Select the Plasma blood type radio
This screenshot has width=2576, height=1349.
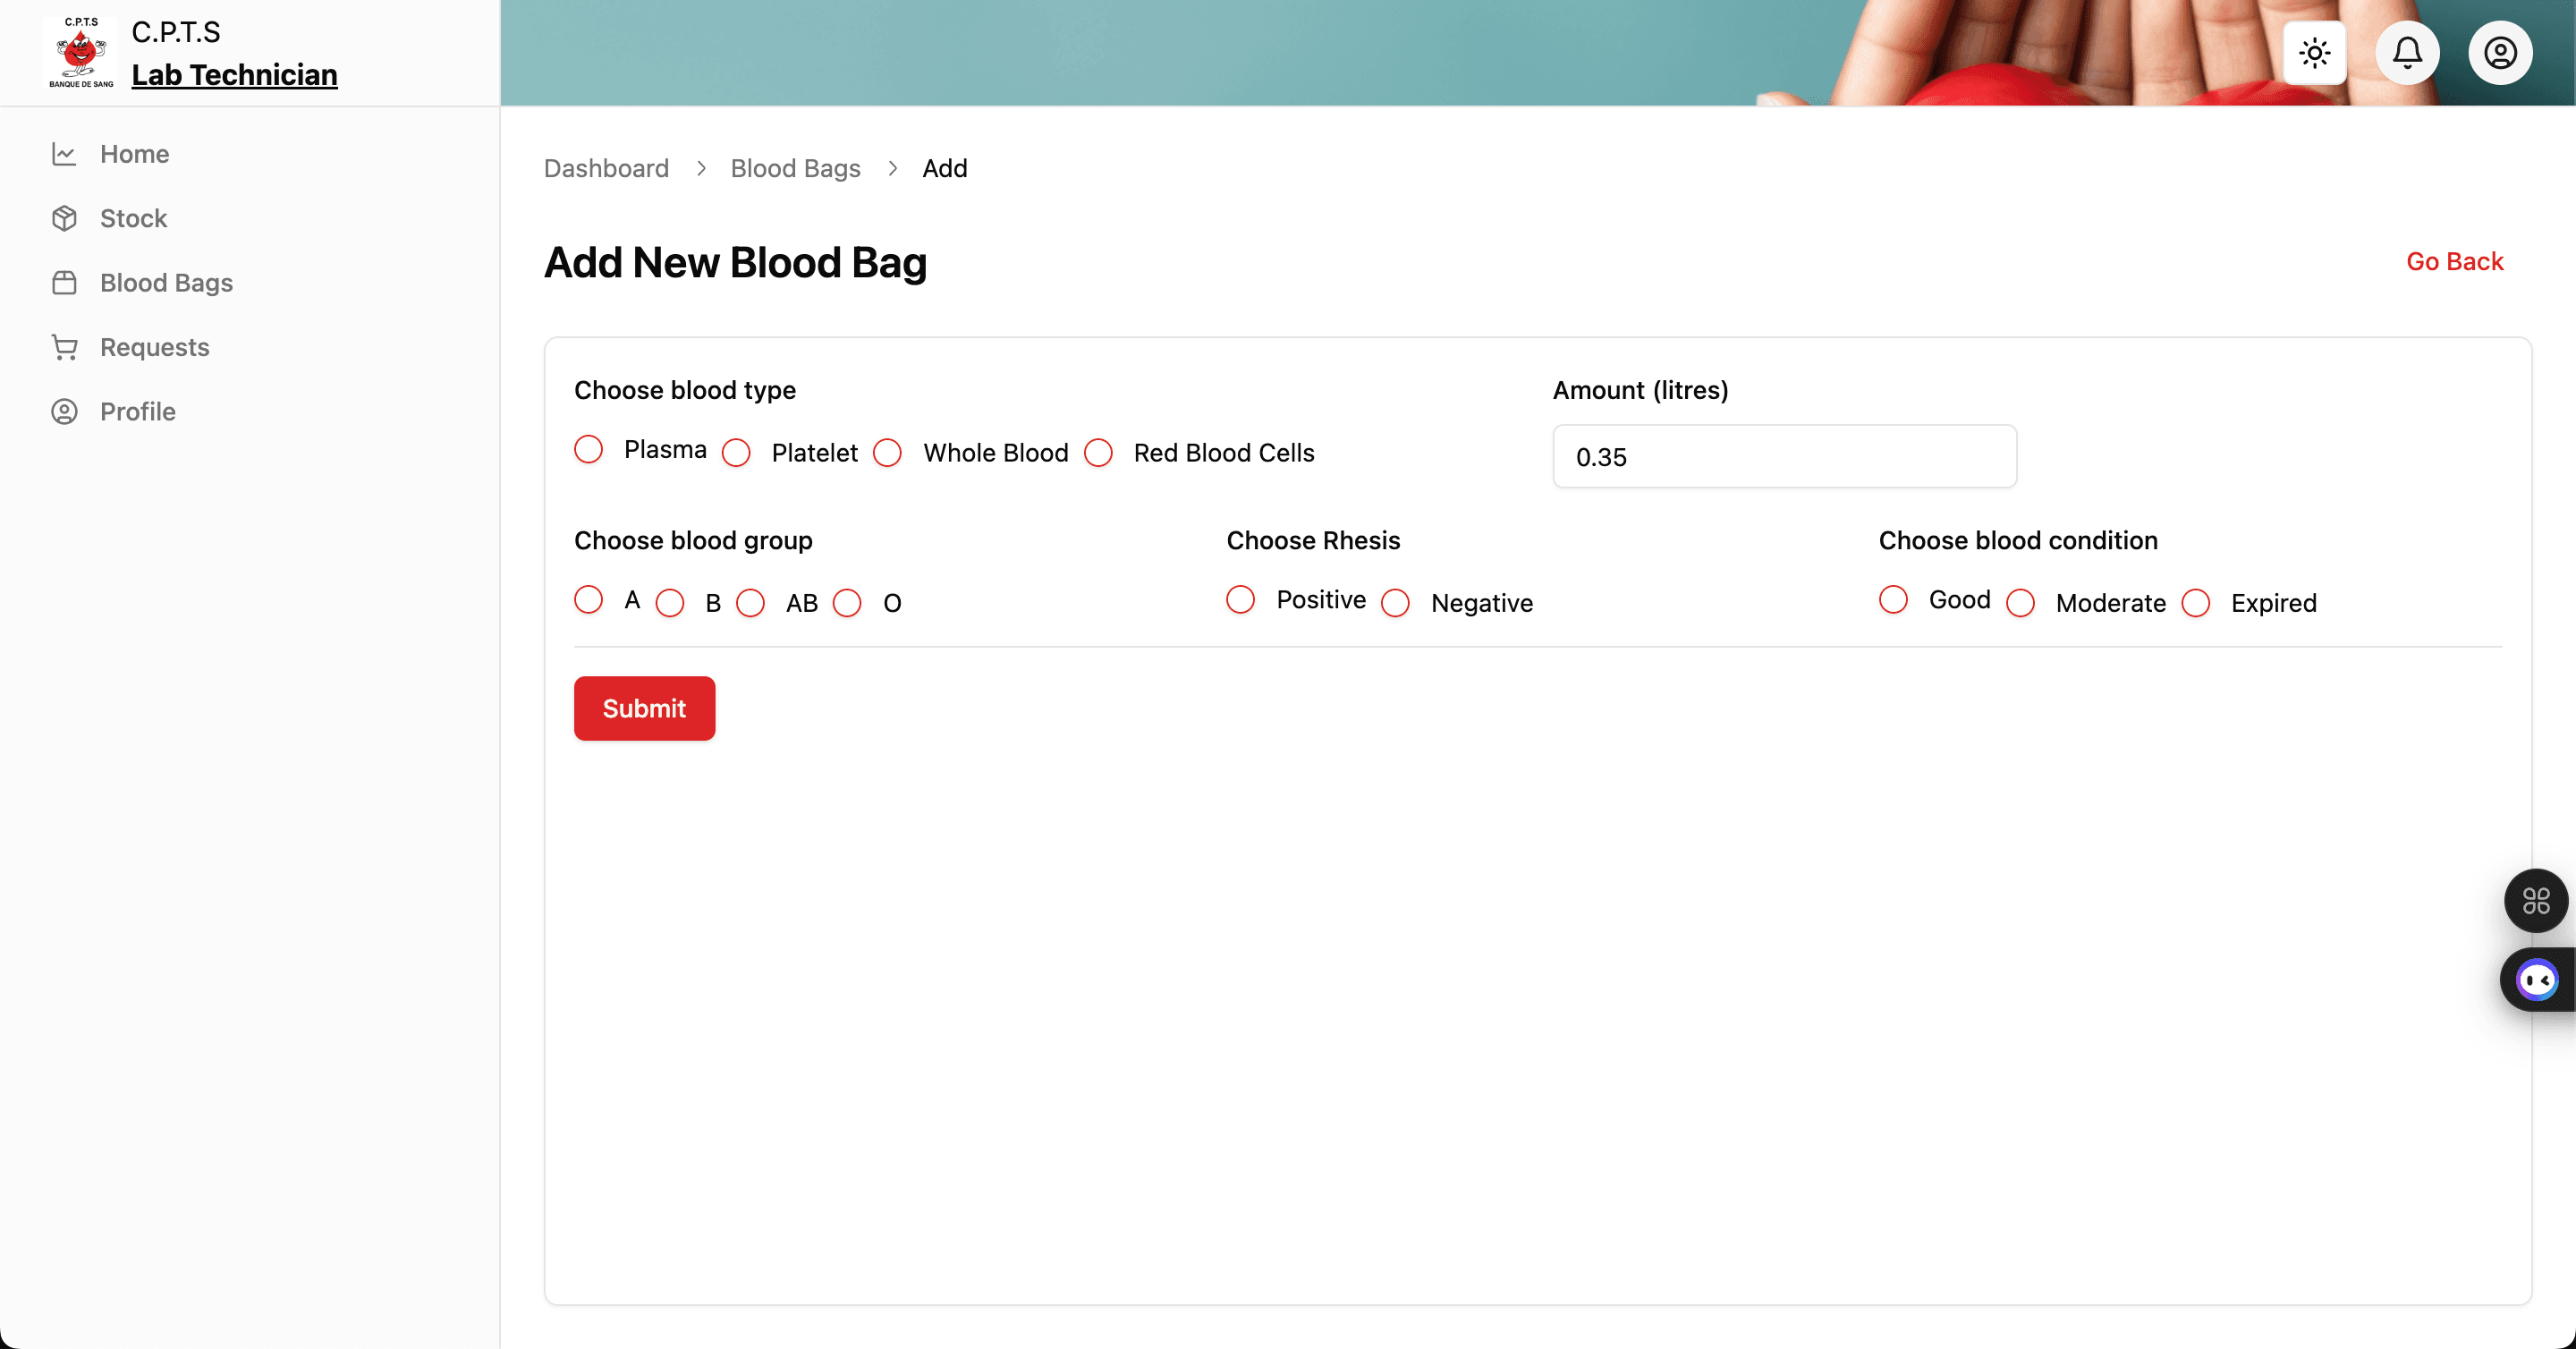point(589,450)
